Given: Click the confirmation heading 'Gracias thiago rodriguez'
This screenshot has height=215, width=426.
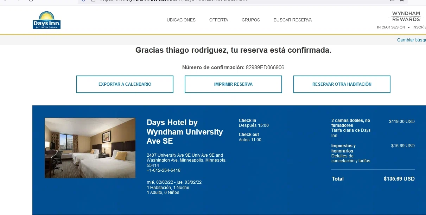Looking at the screenshot, I should pyautogui.click(x=181, y=50).
